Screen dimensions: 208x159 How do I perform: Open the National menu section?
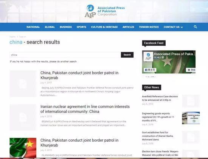tap(33, 27)
